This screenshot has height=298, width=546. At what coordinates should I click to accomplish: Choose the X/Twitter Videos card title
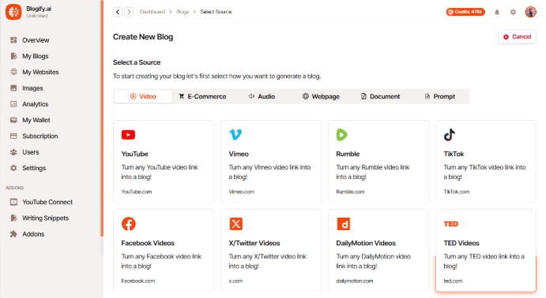(x=254, y=243)
